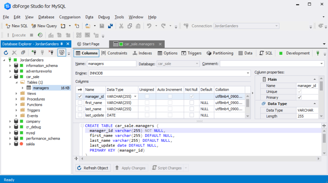328x183 pixels.
Task: Click the Execute button
Action: [x=16, y=35]
